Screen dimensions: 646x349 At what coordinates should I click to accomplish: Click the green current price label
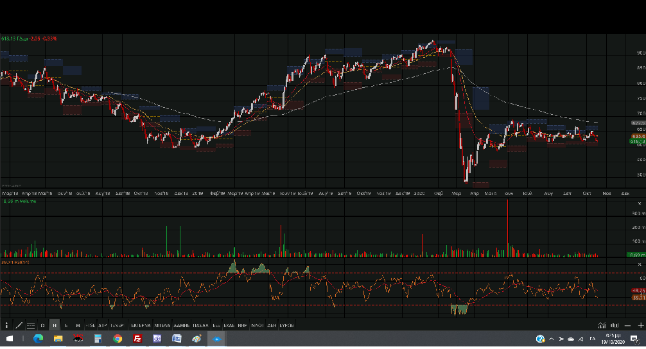(x=638, y=142)
